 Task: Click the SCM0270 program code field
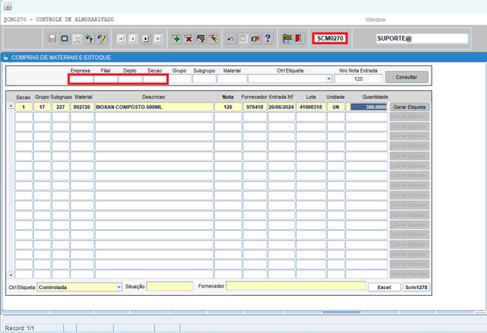pos(330,39)
